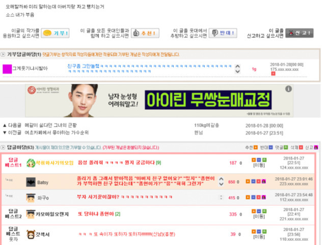Downvote the 착취와사기의모임 comment with blue minus

[x=259, y=160]
